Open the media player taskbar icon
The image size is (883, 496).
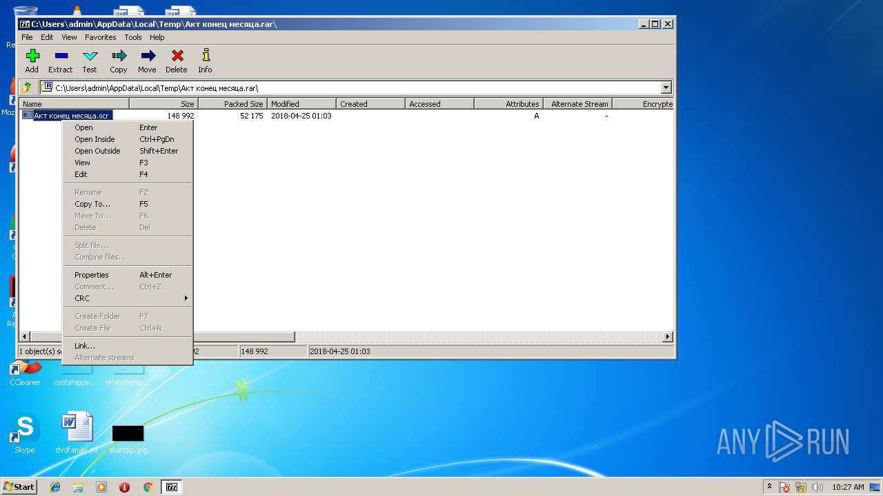pos(101,487)
